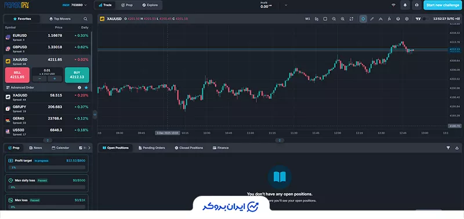The width and height of the screenshot is (464, 219).
Task: Click the Max daily loss clock icon
Action: (x=10, y=180)
